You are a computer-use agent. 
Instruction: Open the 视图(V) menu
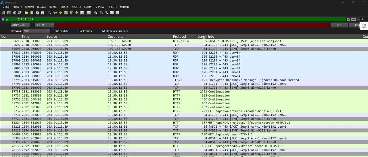[x=29, y=7]
